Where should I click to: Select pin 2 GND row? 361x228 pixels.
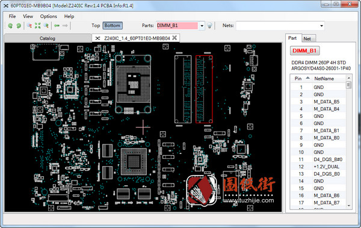click(318, 94)
